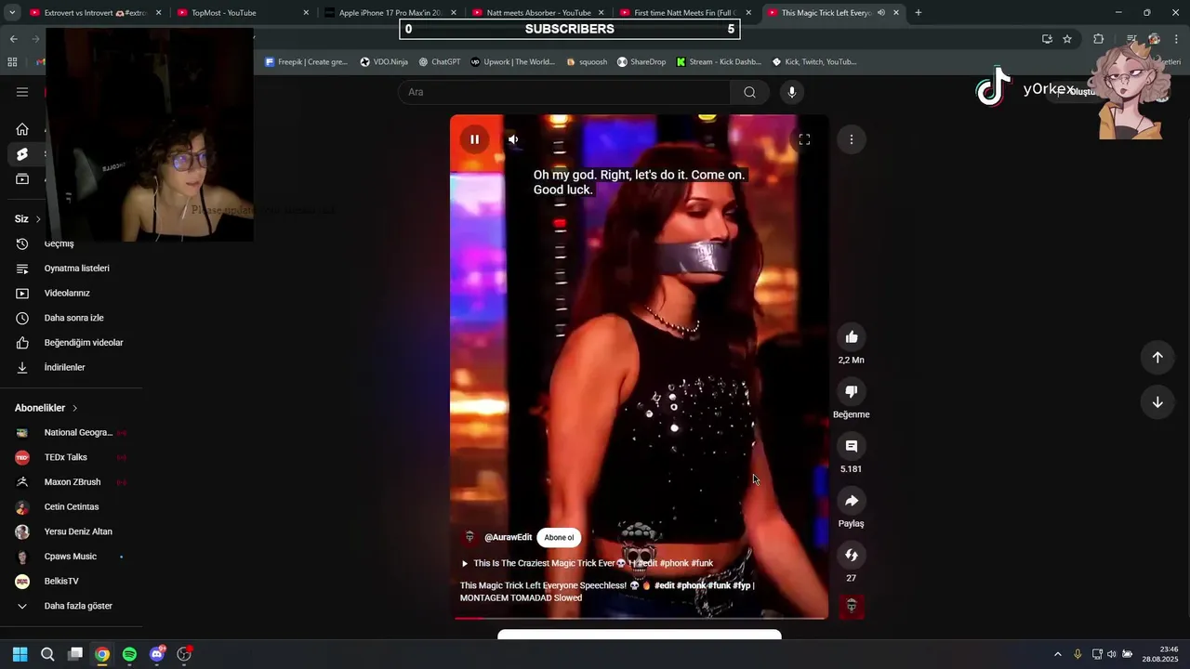Click the magnifier search button
The height and width of the screenshot is (669, 1190).
click(x=749, y=92)
